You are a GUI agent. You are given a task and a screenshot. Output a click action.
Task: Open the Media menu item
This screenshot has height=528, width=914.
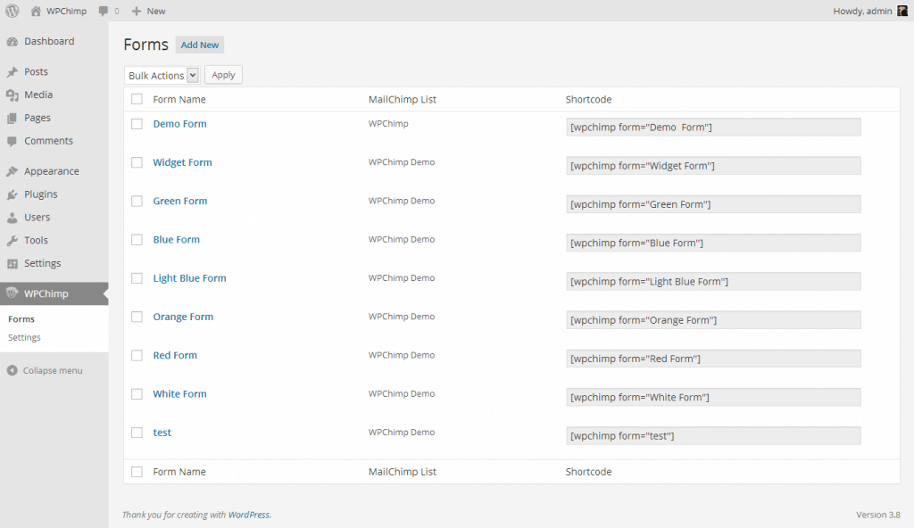coord(38,95)
